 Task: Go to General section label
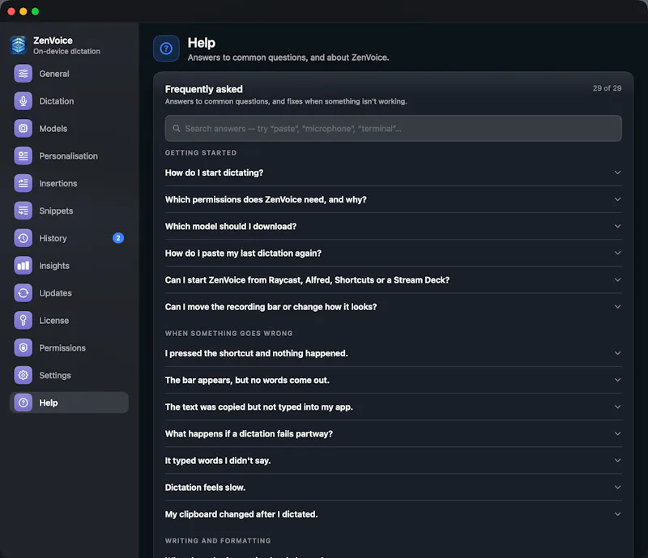(54, 74)
